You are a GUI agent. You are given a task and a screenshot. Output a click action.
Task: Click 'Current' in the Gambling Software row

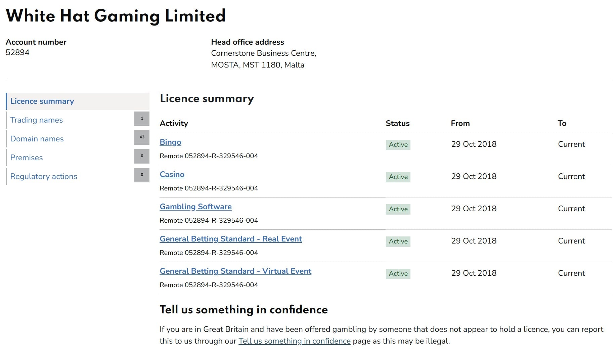pyautogui.click(x=571, y=209)
